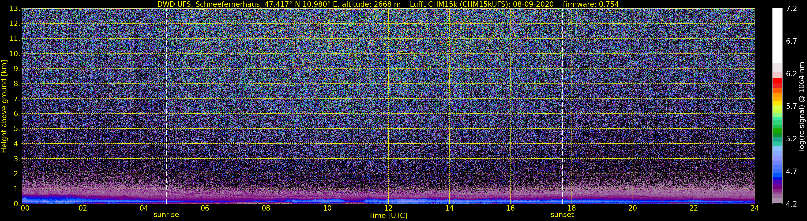
Task: Click the time axis tick label 04
Action: pos(144,208)
